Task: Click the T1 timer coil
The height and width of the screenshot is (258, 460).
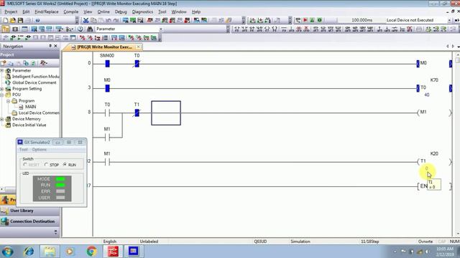Action: tap(434, 161)
